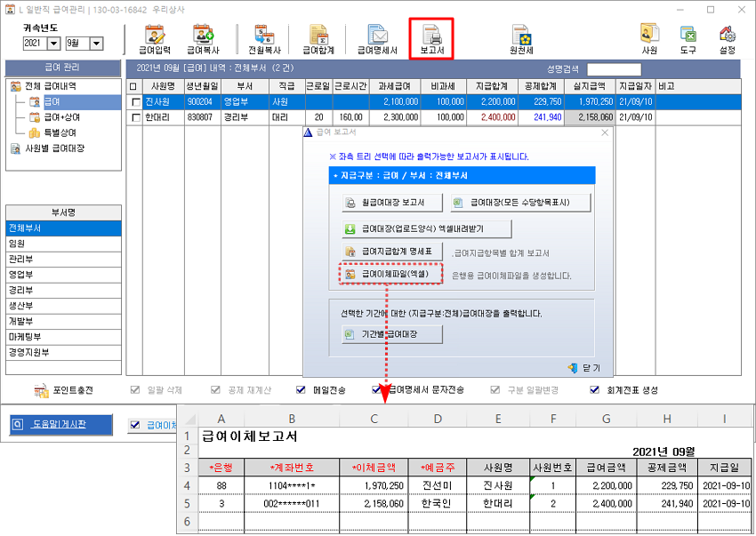The width and height of the screenshot is (756, 536).
Task: Open the month 9월 dropdown arrow
Action: pyautogui.click(x=96, y=44)
